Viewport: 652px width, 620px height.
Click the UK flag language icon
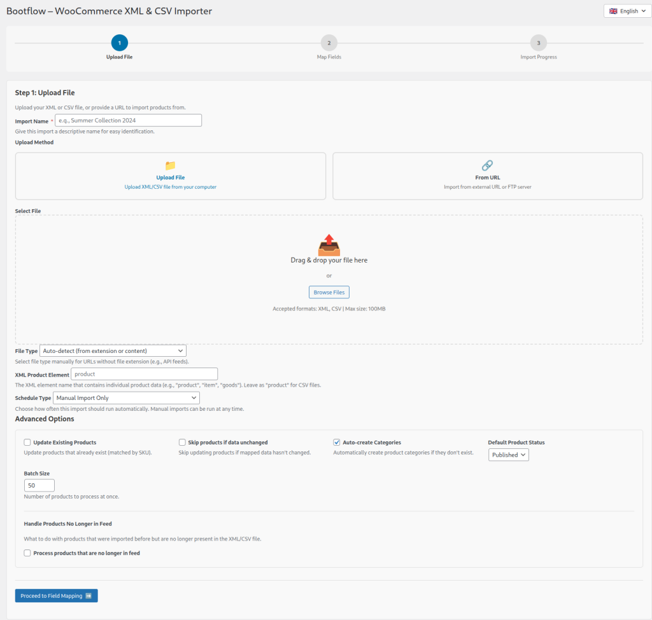pos(613,11)
